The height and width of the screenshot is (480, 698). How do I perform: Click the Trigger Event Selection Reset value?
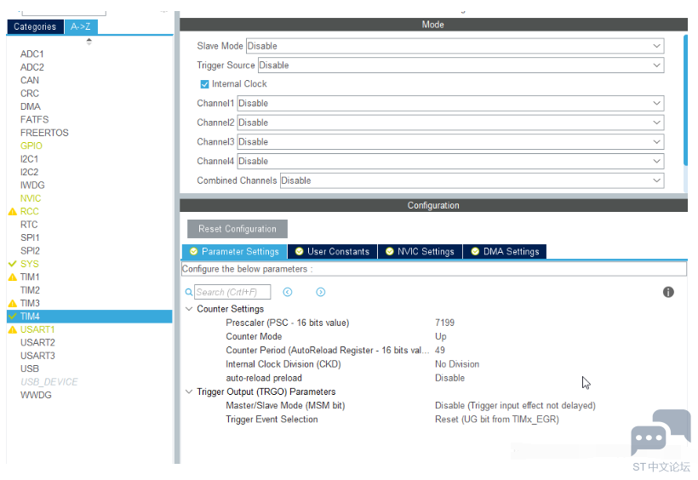pyautogui.click(x=497, y=420)
